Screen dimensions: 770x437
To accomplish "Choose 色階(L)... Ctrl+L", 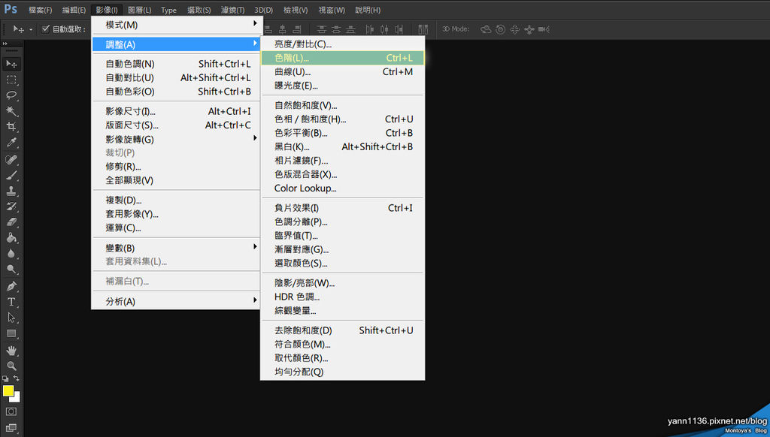I will point(343,58).
